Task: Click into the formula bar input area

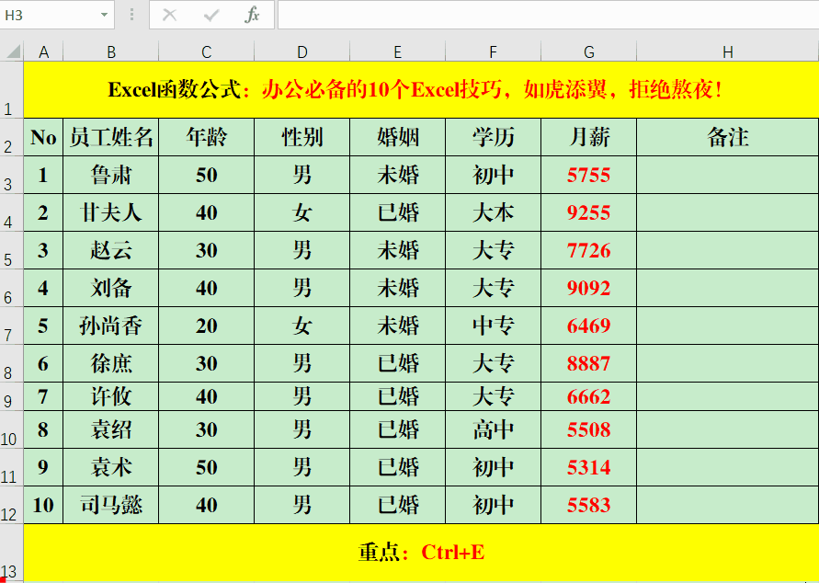Action: [542, 15]
